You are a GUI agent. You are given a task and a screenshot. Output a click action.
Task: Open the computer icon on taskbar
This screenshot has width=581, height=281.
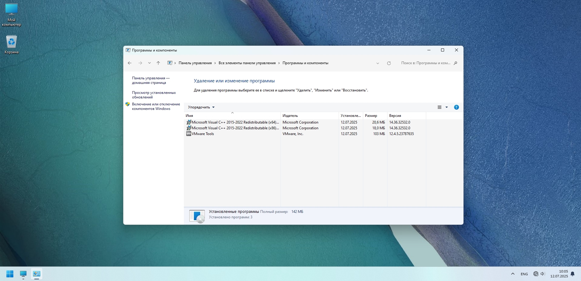pyautogui.click(x=23, y=274)
